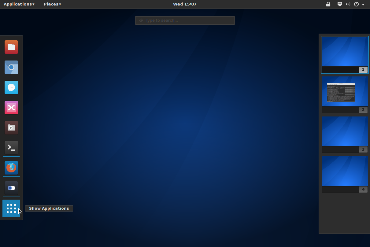370x247 pixels.
Task: Click the Type to search field
Action: 185,20
